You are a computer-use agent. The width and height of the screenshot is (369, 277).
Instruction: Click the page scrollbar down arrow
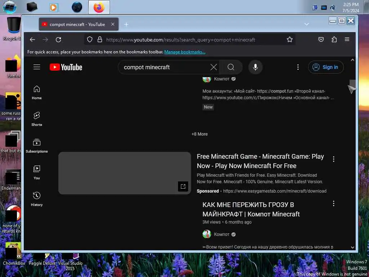352,247
